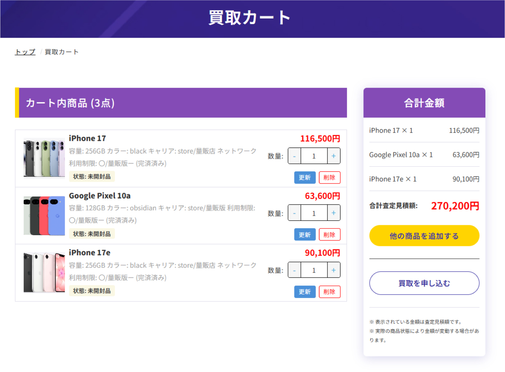Image resolution: width=505 pixels, height=372 pixels.
Task: Click summary row iPhone 17e × 1
Action: [x=424, y=179]
